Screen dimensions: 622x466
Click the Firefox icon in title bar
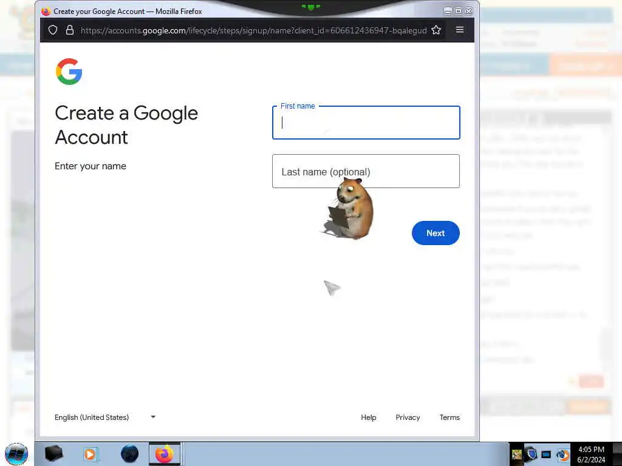46,11
